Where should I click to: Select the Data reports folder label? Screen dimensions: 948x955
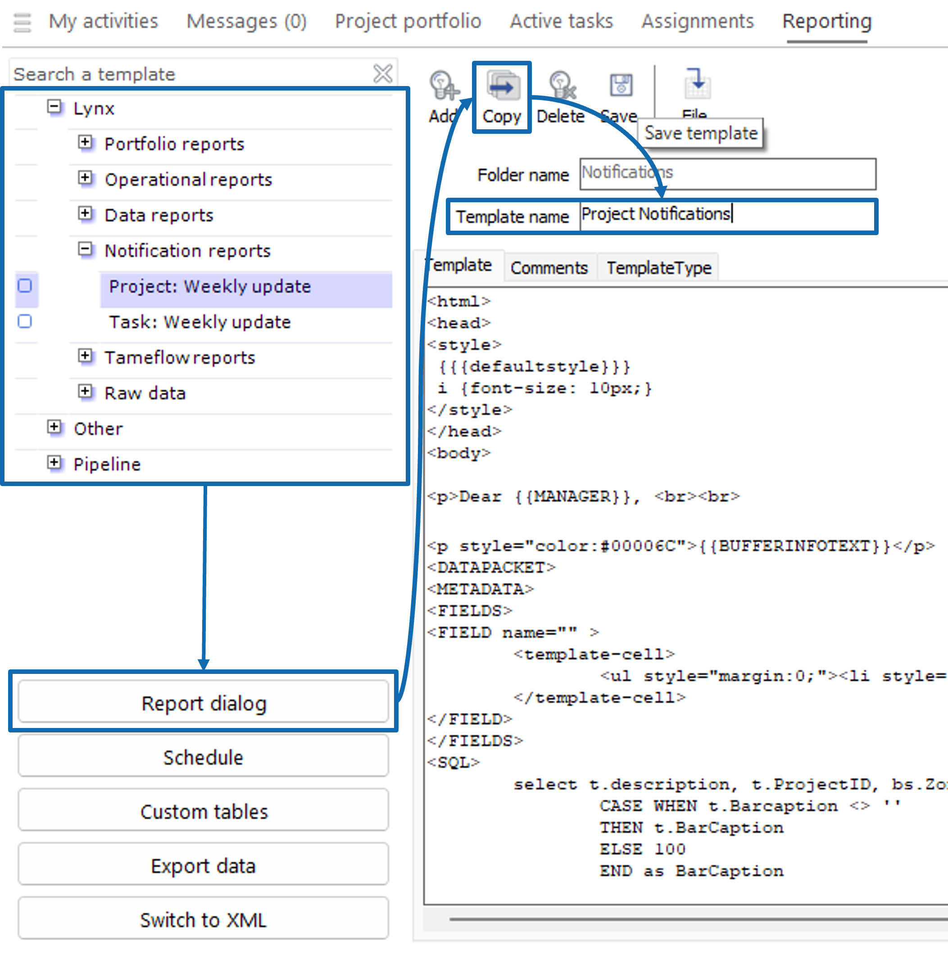coord(159,215)
